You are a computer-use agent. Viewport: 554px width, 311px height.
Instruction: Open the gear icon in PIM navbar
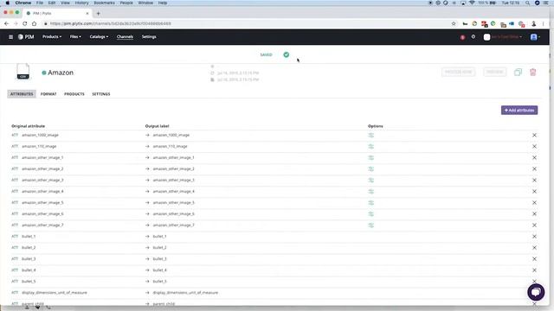(473, 36)
